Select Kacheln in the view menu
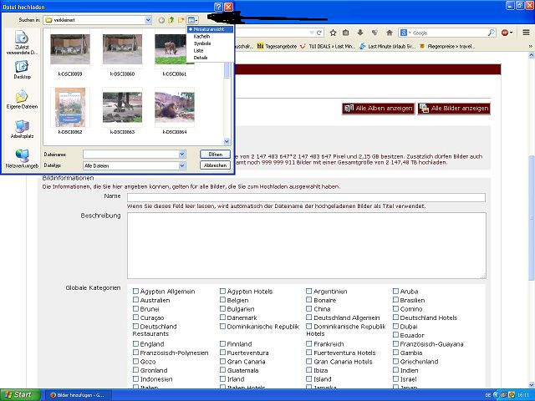This screenshot has height=401, width=535. [x=201, y=38]
